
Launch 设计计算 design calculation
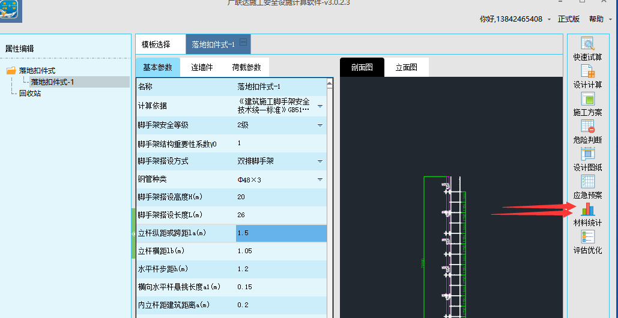tap(587, 77)
